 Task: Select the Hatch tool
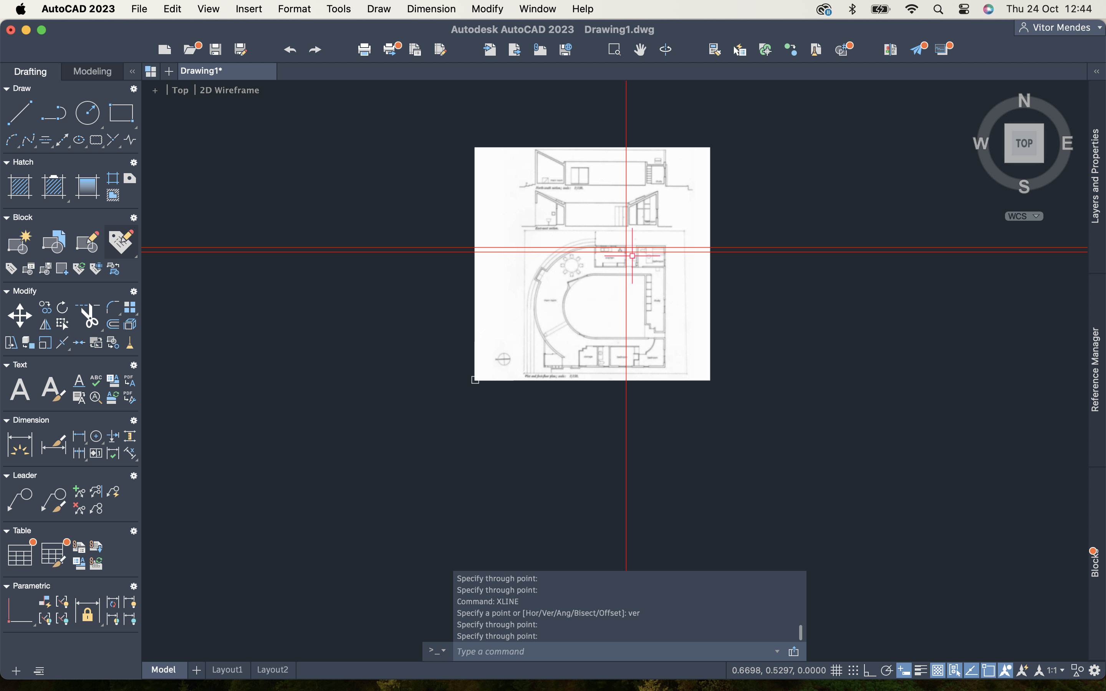click(20, 187)
